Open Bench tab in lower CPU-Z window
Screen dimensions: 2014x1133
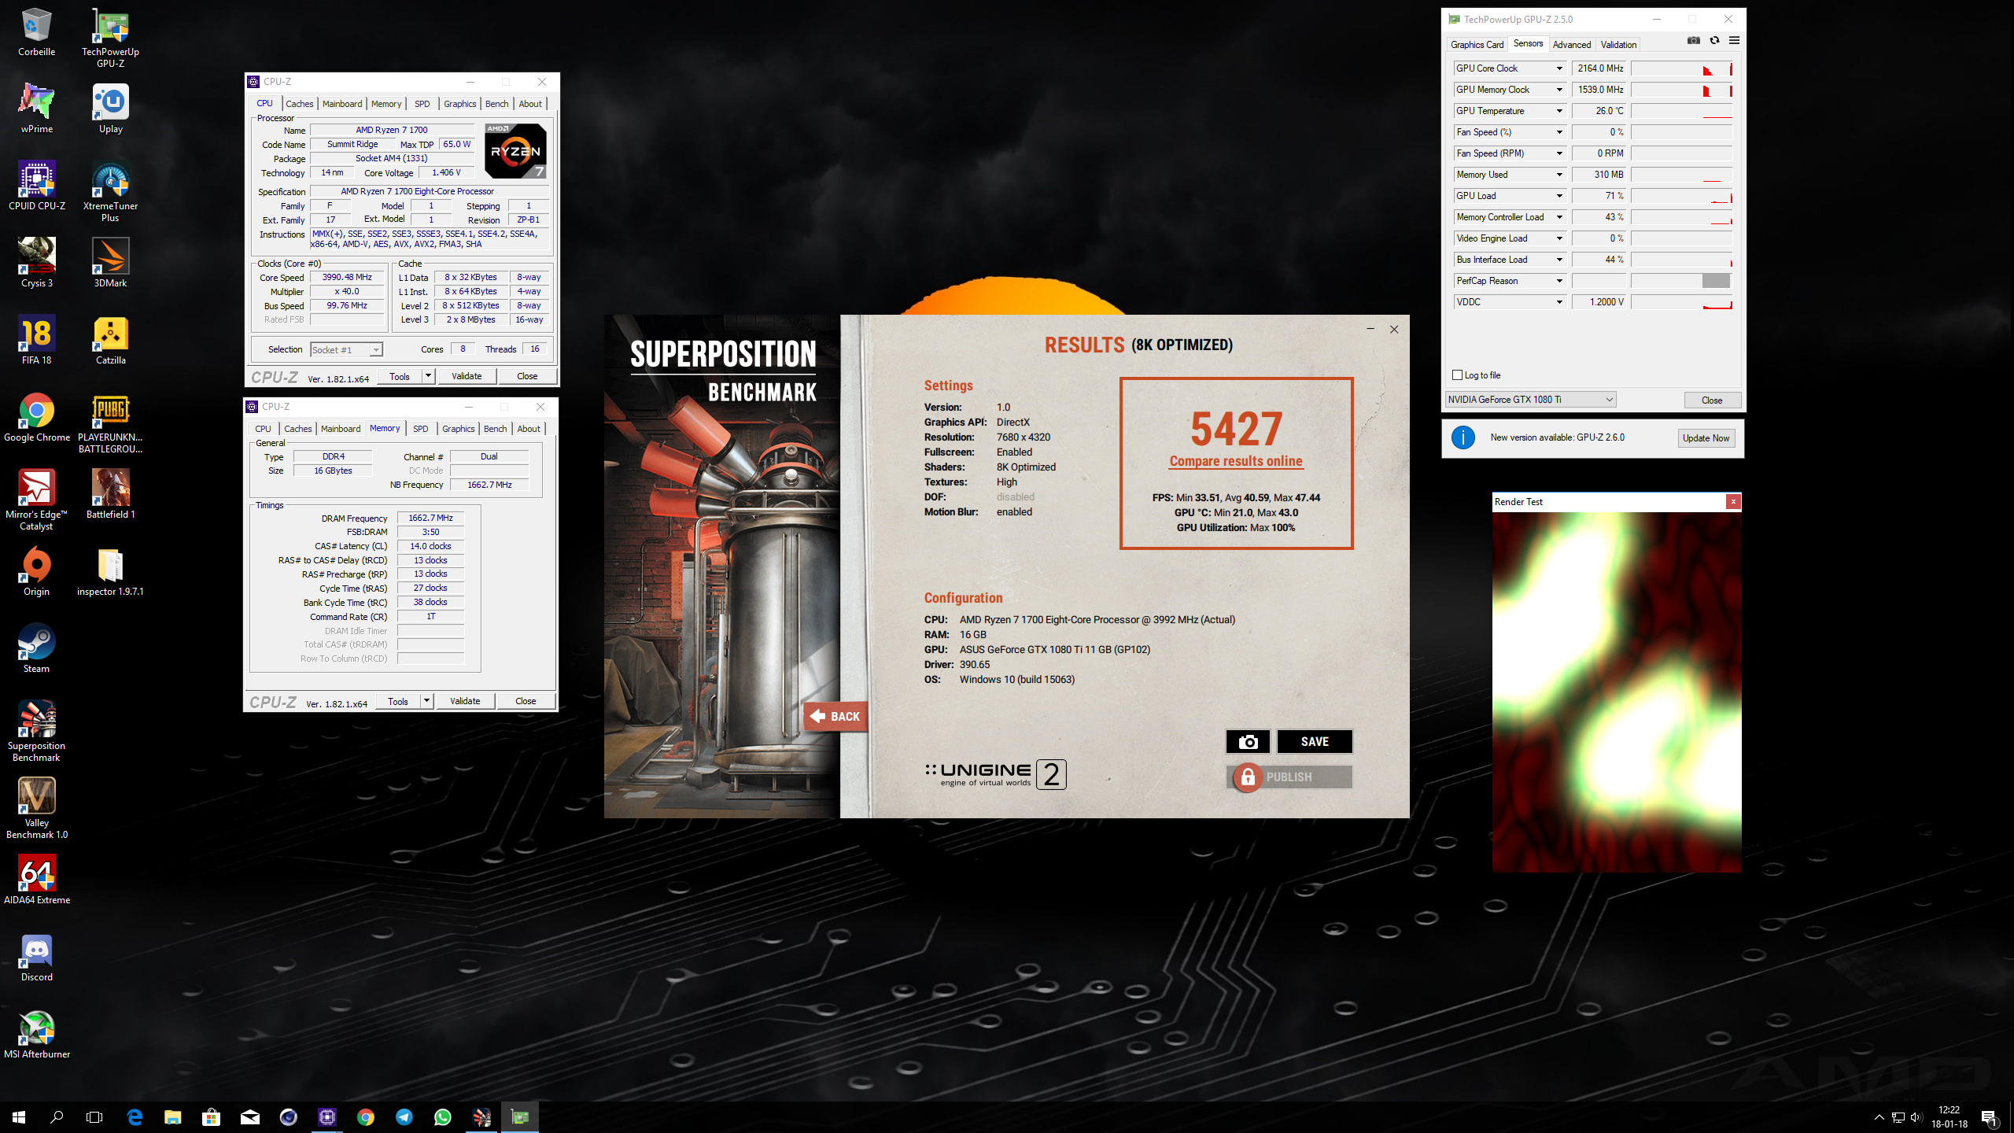495,429
